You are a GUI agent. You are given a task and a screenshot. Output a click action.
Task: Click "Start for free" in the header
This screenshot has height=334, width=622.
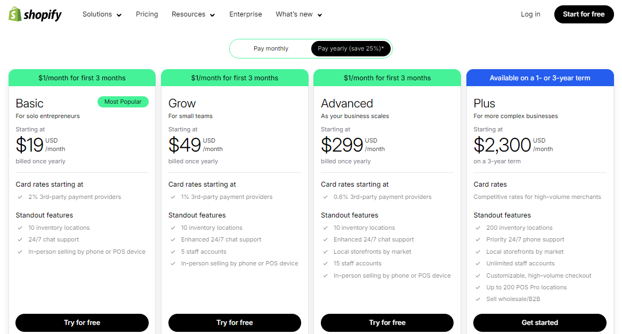[x=584, y=14]
